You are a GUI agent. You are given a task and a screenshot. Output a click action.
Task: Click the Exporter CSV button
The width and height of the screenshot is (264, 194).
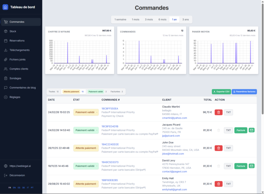221,92
